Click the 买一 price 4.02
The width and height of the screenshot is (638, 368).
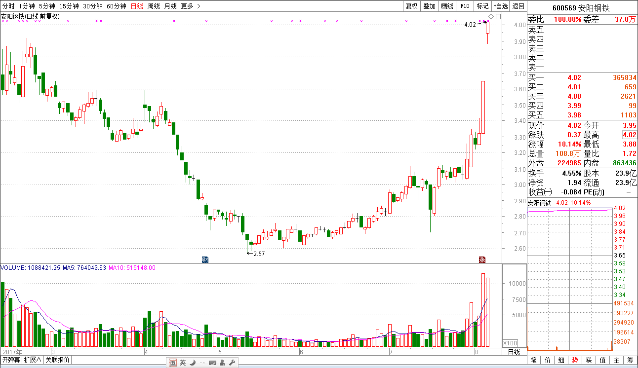coord(574,77)
